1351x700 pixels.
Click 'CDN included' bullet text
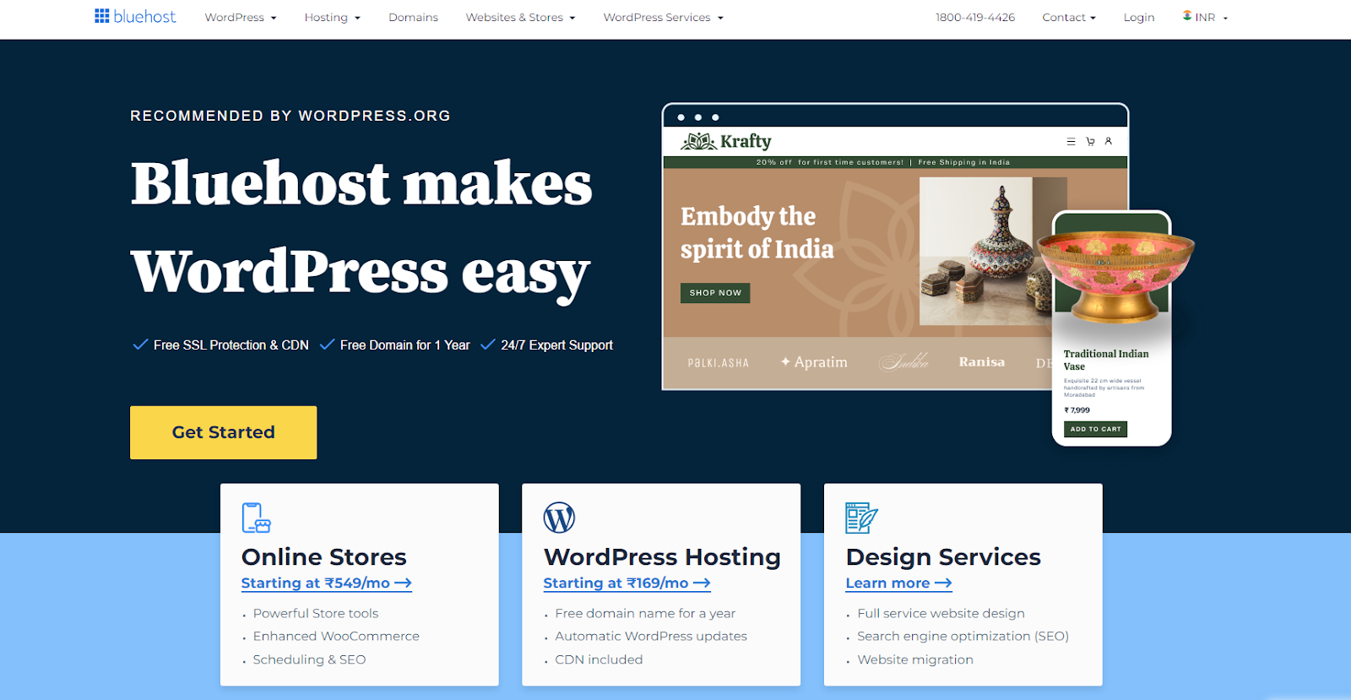click(x=599, y=659)
